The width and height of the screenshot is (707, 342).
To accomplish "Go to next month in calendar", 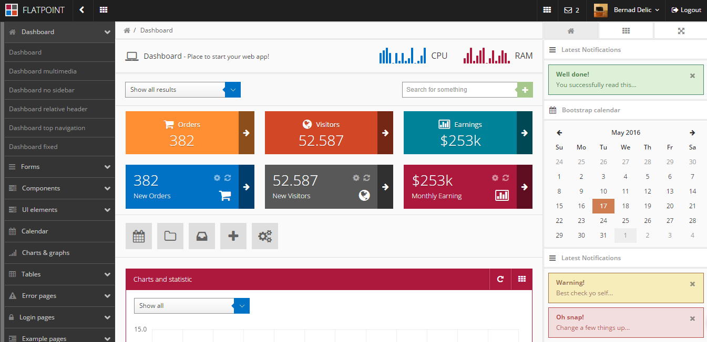I will pyautogui.click(x=692, y=133).
